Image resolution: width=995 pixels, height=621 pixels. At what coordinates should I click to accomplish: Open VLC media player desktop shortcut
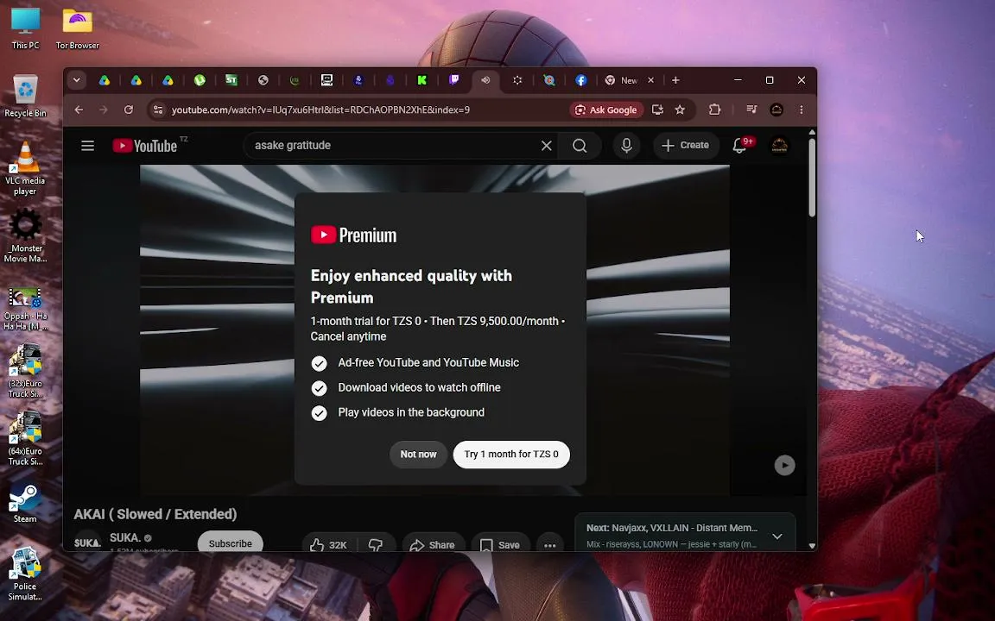25,168
